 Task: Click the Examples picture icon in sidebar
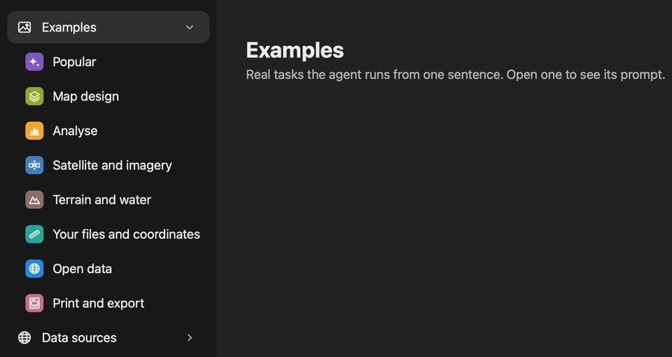click(x=24, y=27)
